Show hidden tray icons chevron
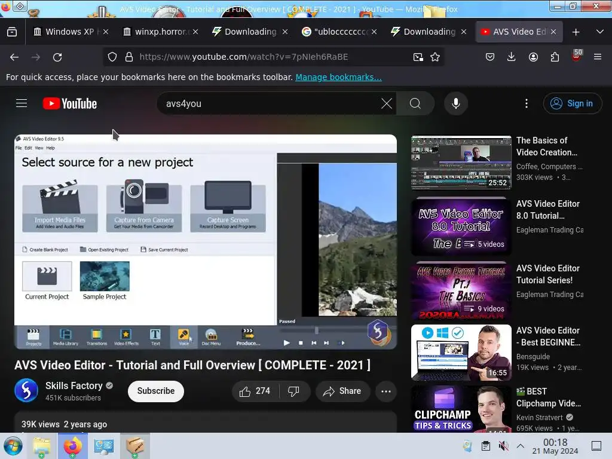 (x=521, y=446)
